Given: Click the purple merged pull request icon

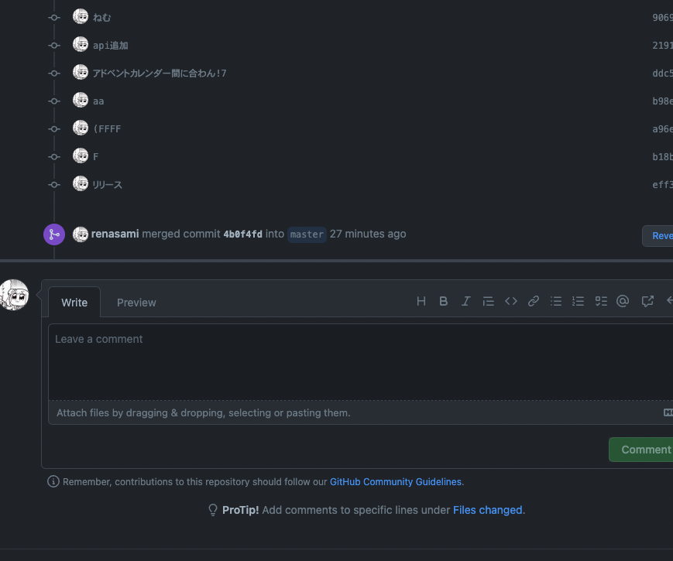Looking at the screenshot, I should coord(53,234).
